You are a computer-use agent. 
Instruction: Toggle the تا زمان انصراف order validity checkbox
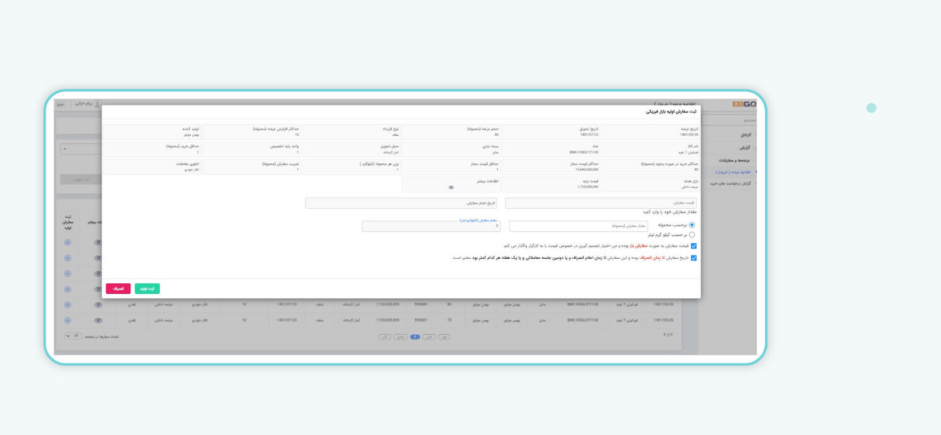[x=694, y=258]
